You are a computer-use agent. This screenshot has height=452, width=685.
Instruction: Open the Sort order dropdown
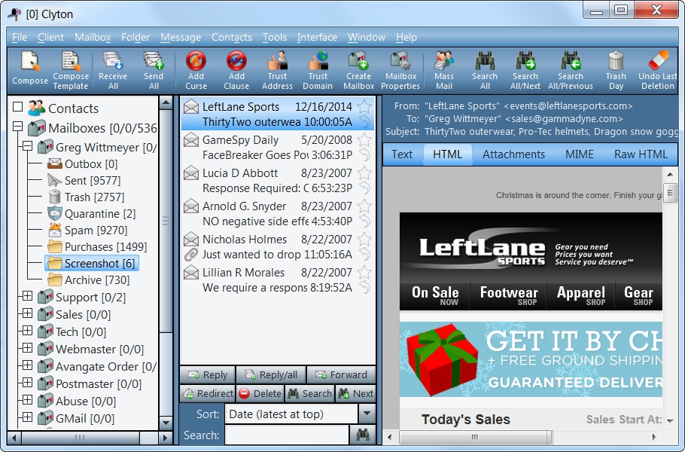pyautogui.click(x=367, y=414)
